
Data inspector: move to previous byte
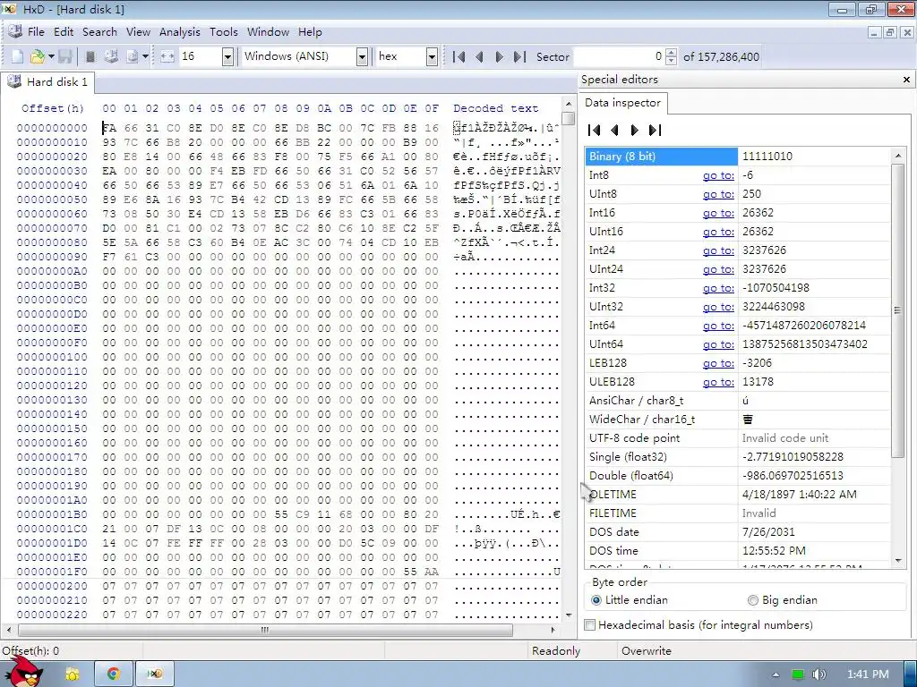614,131
